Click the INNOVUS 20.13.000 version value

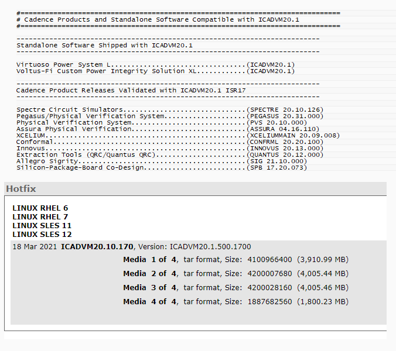click(285, 148)
